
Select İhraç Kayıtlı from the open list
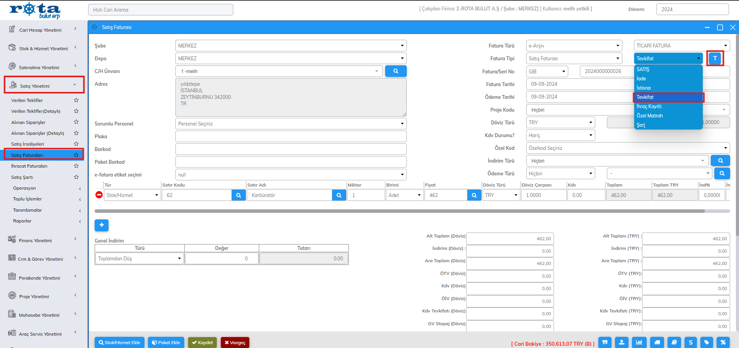tap(649, 106)
